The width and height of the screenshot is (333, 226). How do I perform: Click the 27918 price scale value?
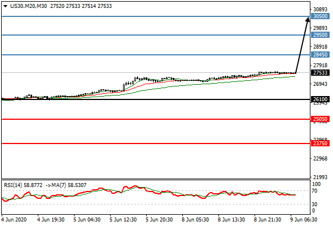pos(320,66)
